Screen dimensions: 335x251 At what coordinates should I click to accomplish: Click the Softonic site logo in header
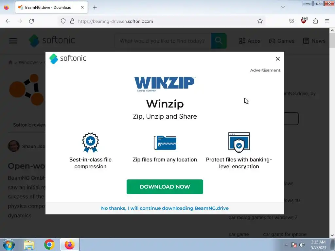tap(52, 41)
